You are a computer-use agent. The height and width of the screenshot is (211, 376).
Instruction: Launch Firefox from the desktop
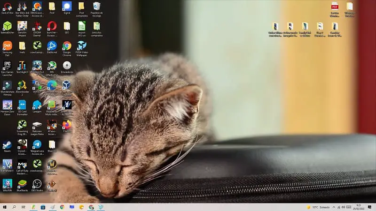[67, 126]
